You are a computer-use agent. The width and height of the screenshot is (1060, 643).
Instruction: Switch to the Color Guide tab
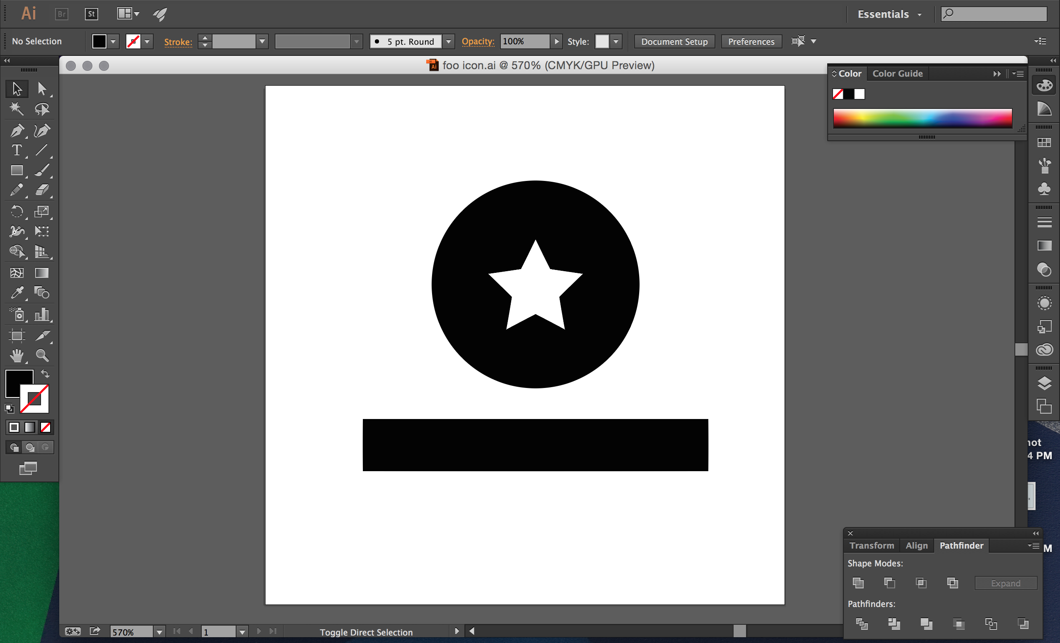click(897, 74)
